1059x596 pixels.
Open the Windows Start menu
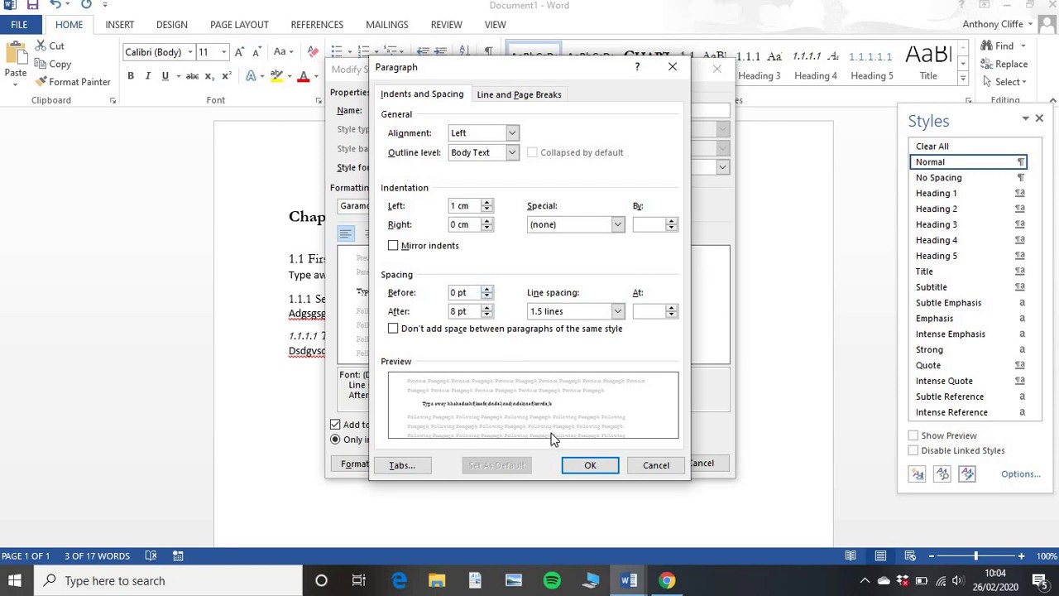pos(14,580)
